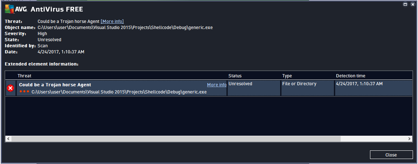Click the AVG logo icon
Screen dimensions: 418x164
[10, 9]
